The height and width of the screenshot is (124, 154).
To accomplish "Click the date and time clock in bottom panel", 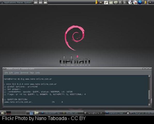I will click(144, 113).
